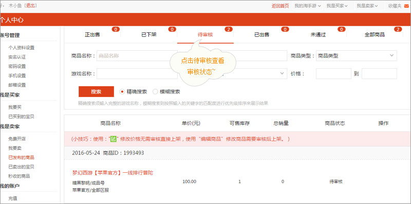This screenshot has height=204, width=411.
Task: Switch to 待审核 tab
Action: tap(205, 34)
